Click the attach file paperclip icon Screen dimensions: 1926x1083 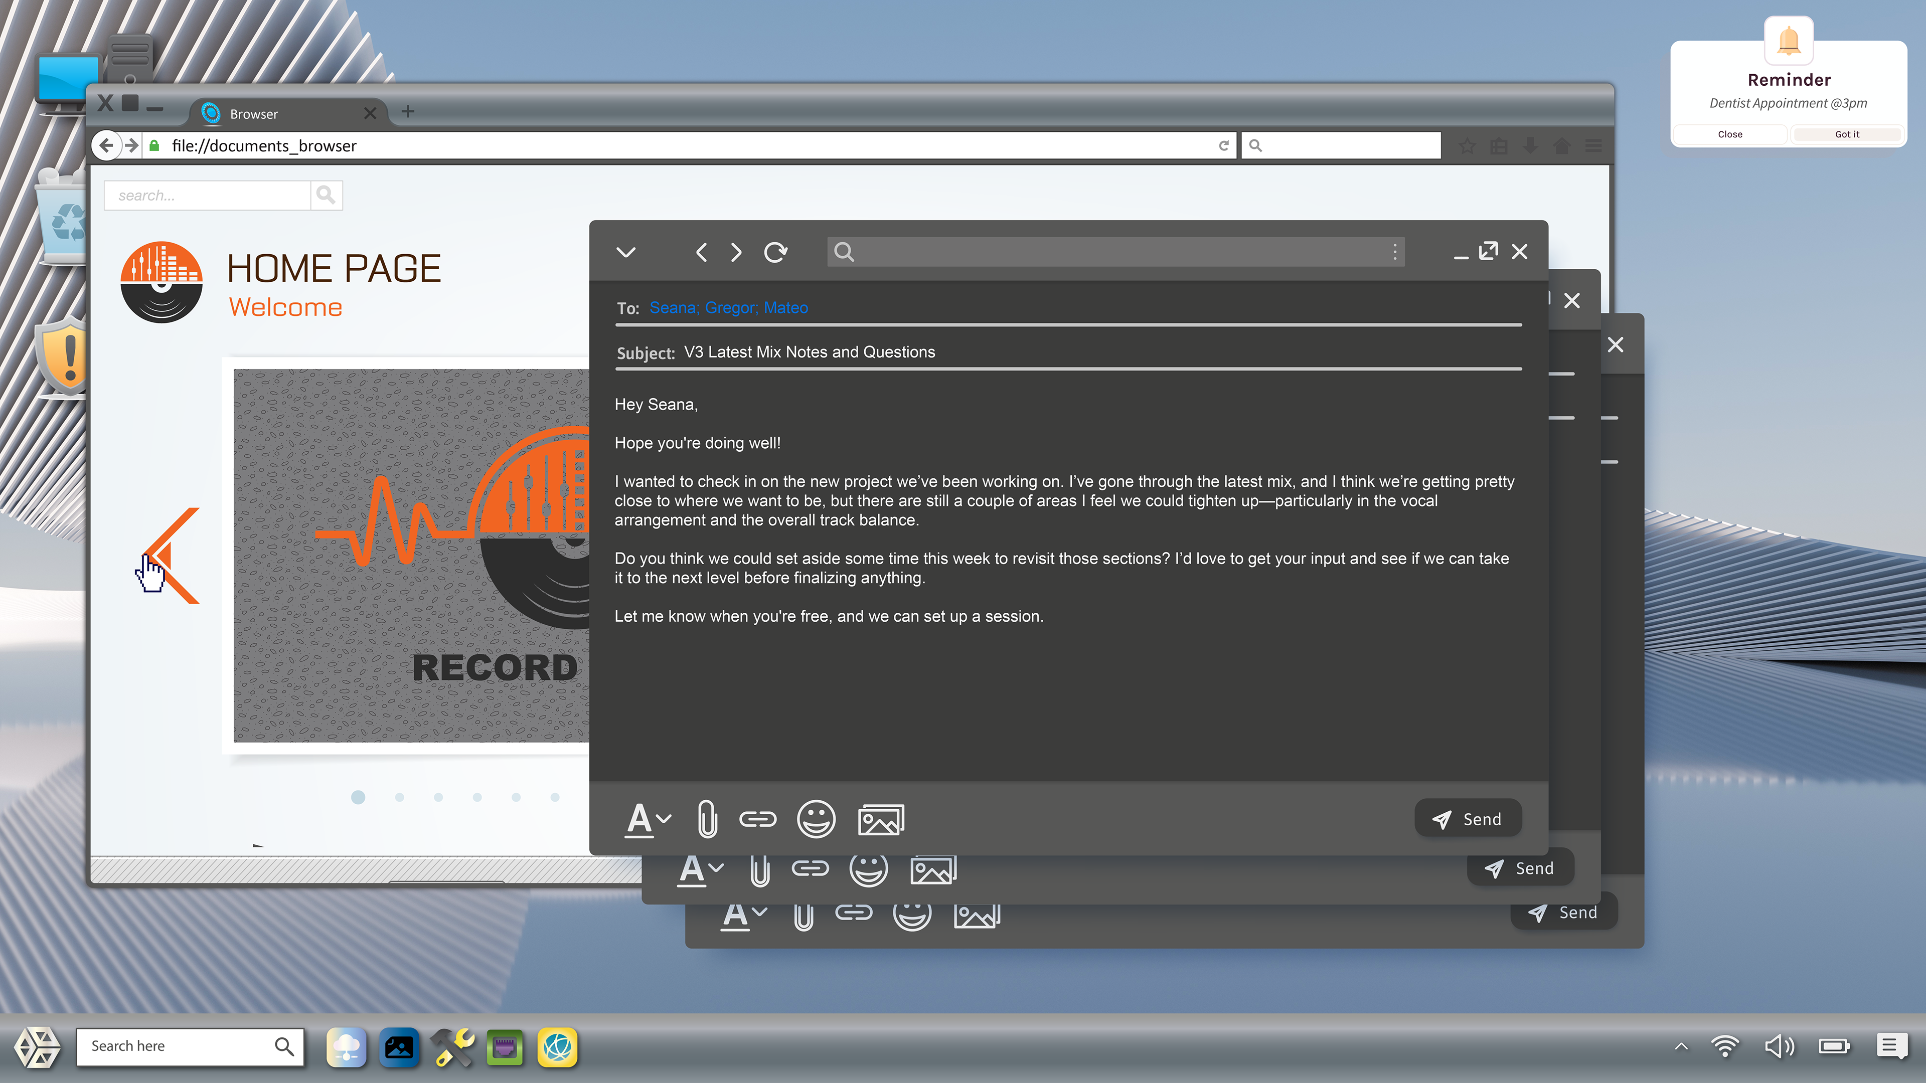tap(707, 819)
